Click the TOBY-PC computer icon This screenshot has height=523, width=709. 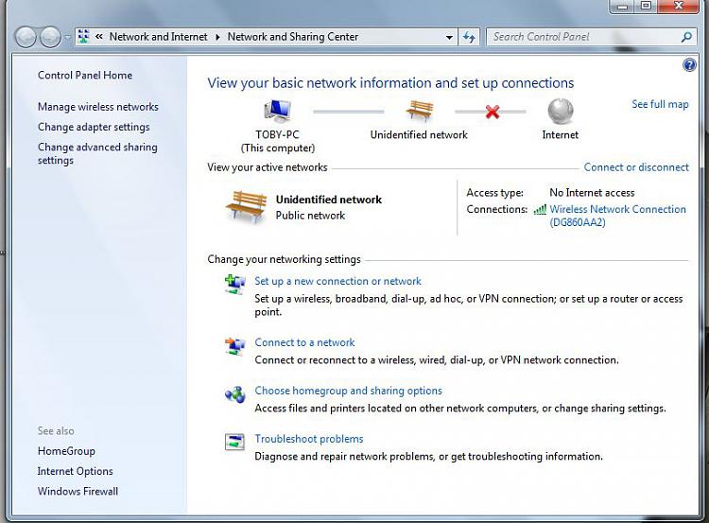tap(277, 111)
